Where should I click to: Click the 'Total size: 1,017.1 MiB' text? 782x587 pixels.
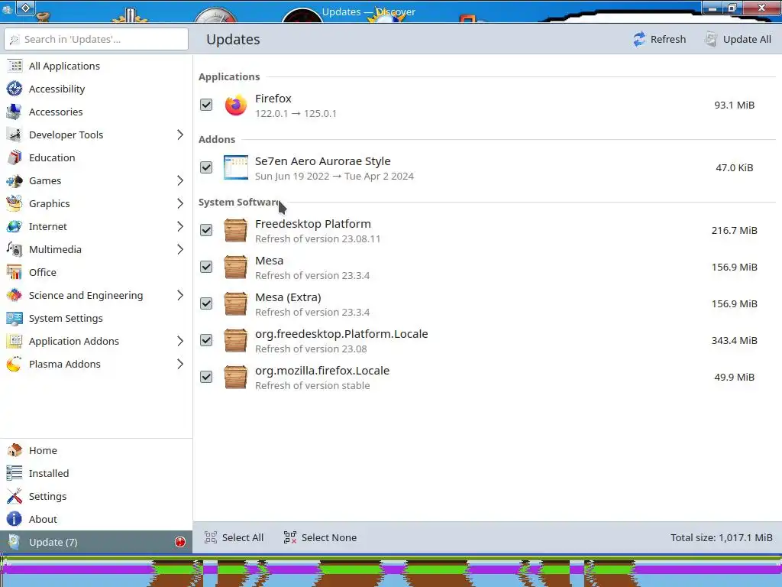click(x=721, y=537)
